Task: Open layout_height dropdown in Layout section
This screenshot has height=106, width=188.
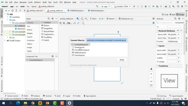Action: coord(179,54)
